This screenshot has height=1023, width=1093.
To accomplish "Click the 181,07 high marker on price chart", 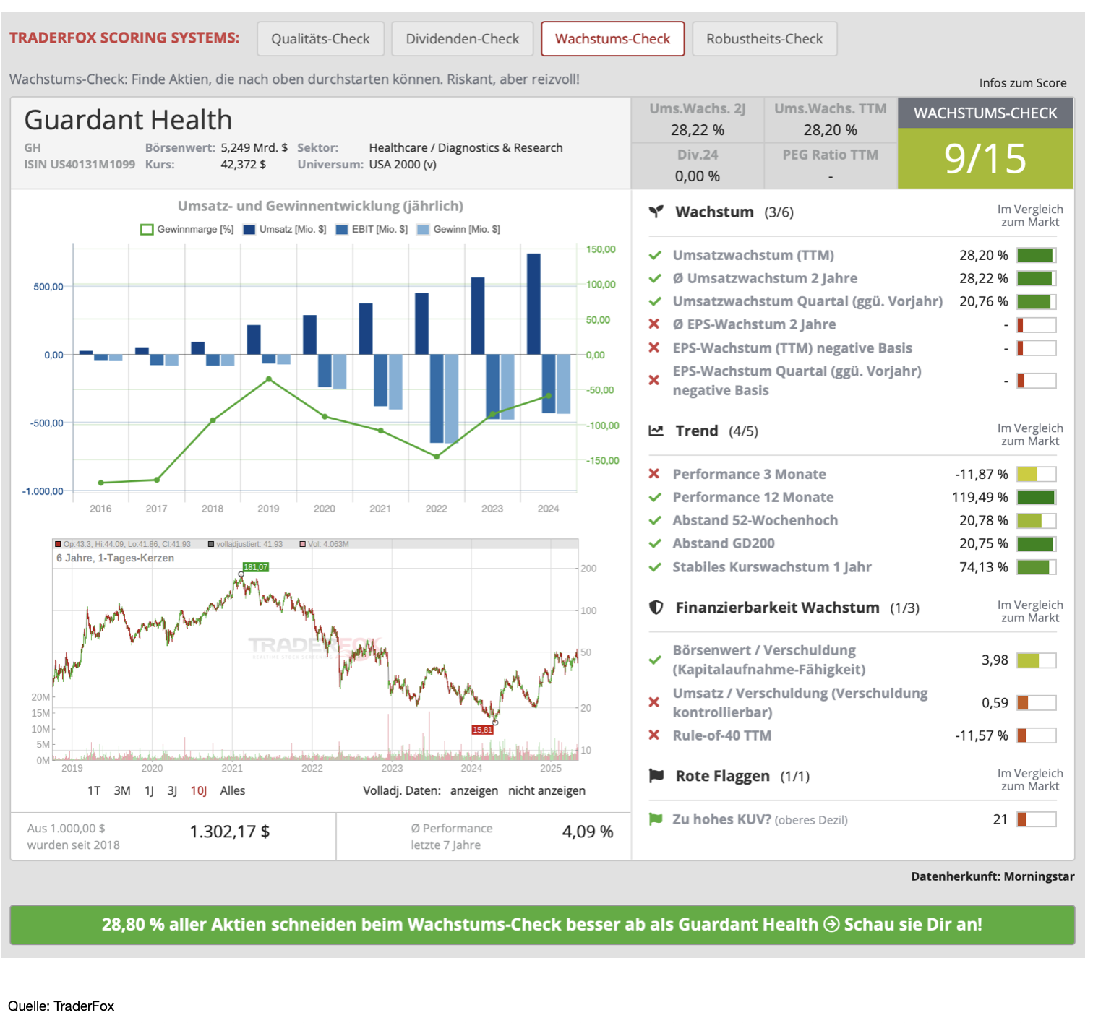I will 255,567.
